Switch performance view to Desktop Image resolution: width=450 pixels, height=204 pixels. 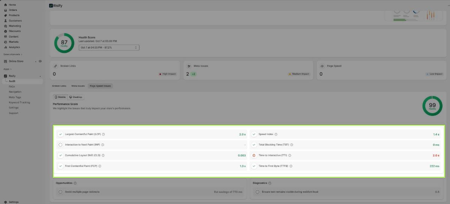tap(76, 97)
